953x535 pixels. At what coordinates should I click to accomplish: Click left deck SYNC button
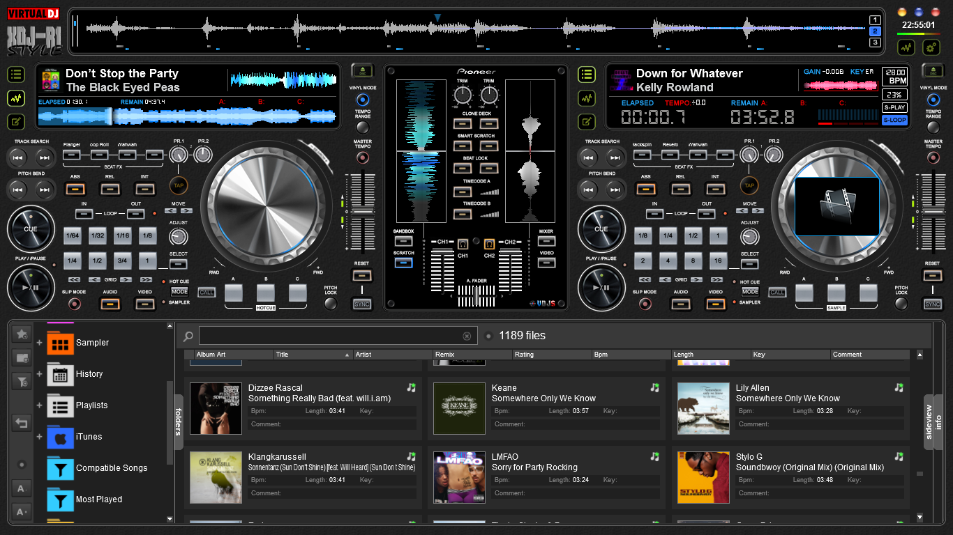[x=362, y=304]
